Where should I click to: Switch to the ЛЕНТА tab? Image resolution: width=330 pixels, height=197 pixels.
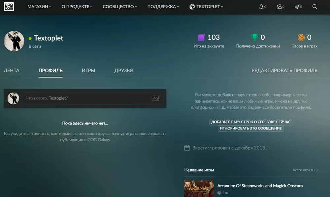tap(12, 70)
